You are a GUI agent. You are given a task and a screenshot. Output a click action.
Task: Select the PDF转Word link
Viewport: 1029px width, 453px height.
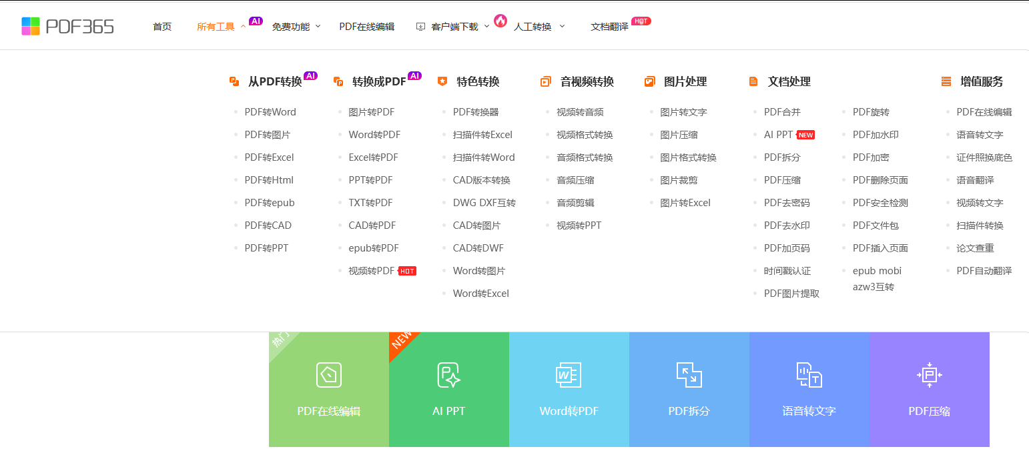coord(270,112)
